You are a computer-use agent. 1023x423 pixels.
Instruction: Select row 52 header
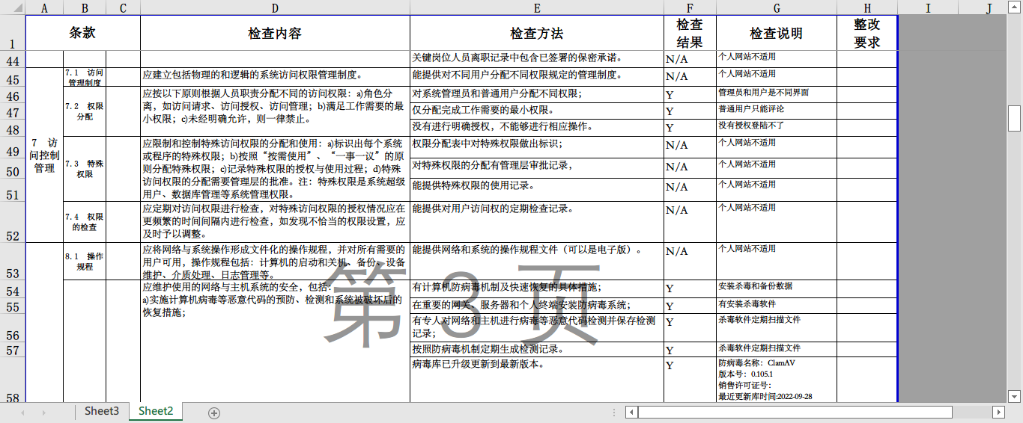(13, 222)
